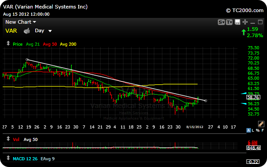
Task: Toggle the L log scale option
Action: 253,131
